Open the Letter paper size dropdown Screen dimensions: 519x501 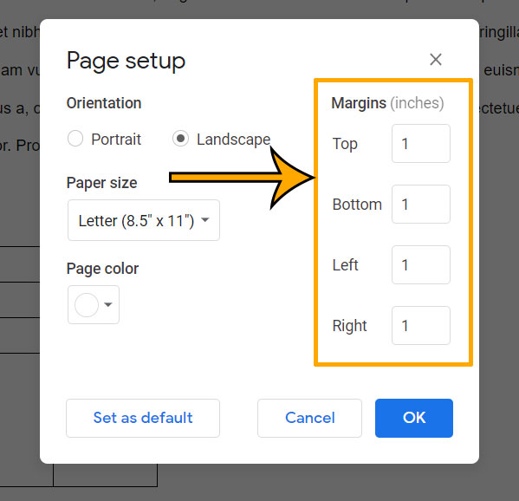(144, 220)
